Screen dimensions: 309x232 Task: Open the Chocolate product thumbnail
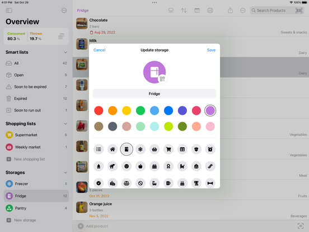click(x=82, y=24)
